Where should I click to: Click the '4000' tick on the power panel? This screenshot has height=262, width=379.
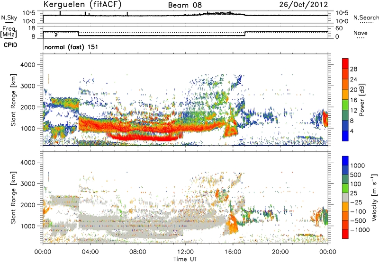point(27,65)
